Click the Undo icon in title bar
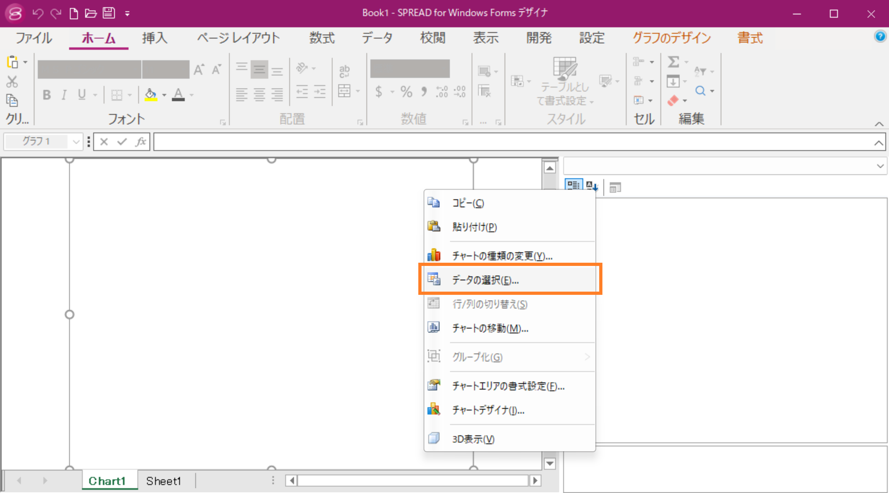Screen dimensions: 889x493 38,13
